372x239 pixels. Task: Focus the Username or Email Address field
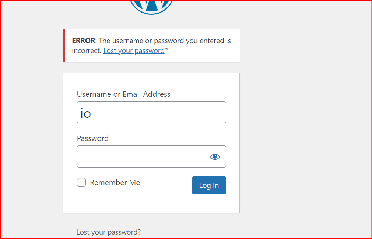coord(151,112)
